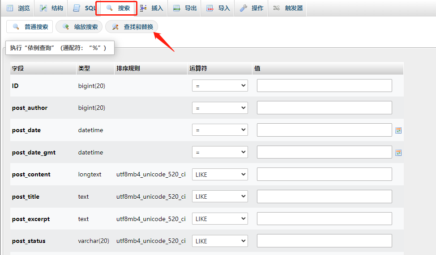The width and height of the screenshot is (436, 255).
Task: Open the 导出 (Export) tab
Action: pyautogui.click(x=185, y=8)
